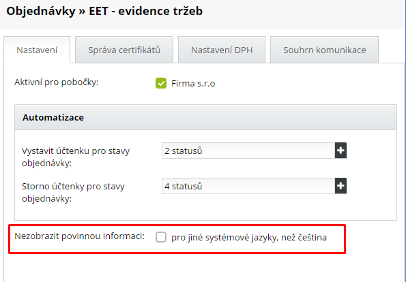The width and height of the screenshot is (406, 282).
Task: Open the Nastavení DPH tab
Action: [222, 50]
